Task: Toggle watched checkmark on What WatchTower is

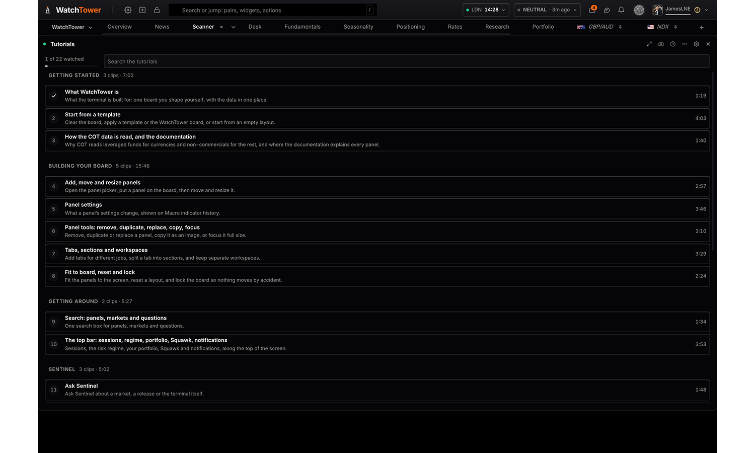Action: tap(54, 96)
